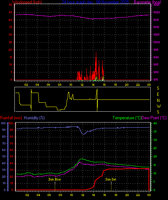This screenshot has height=200, width=168.
Task: Click the 100 humidity scale value
Action: [x=3, y=123]
